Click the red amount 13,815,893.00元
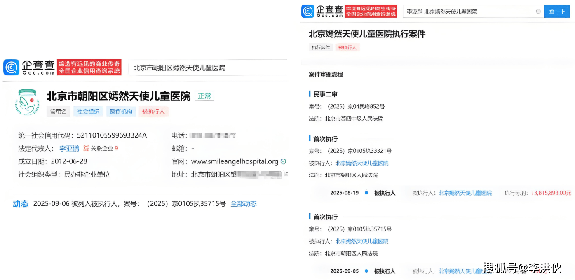This screenshot has height=280, width=575. [551, 193]
